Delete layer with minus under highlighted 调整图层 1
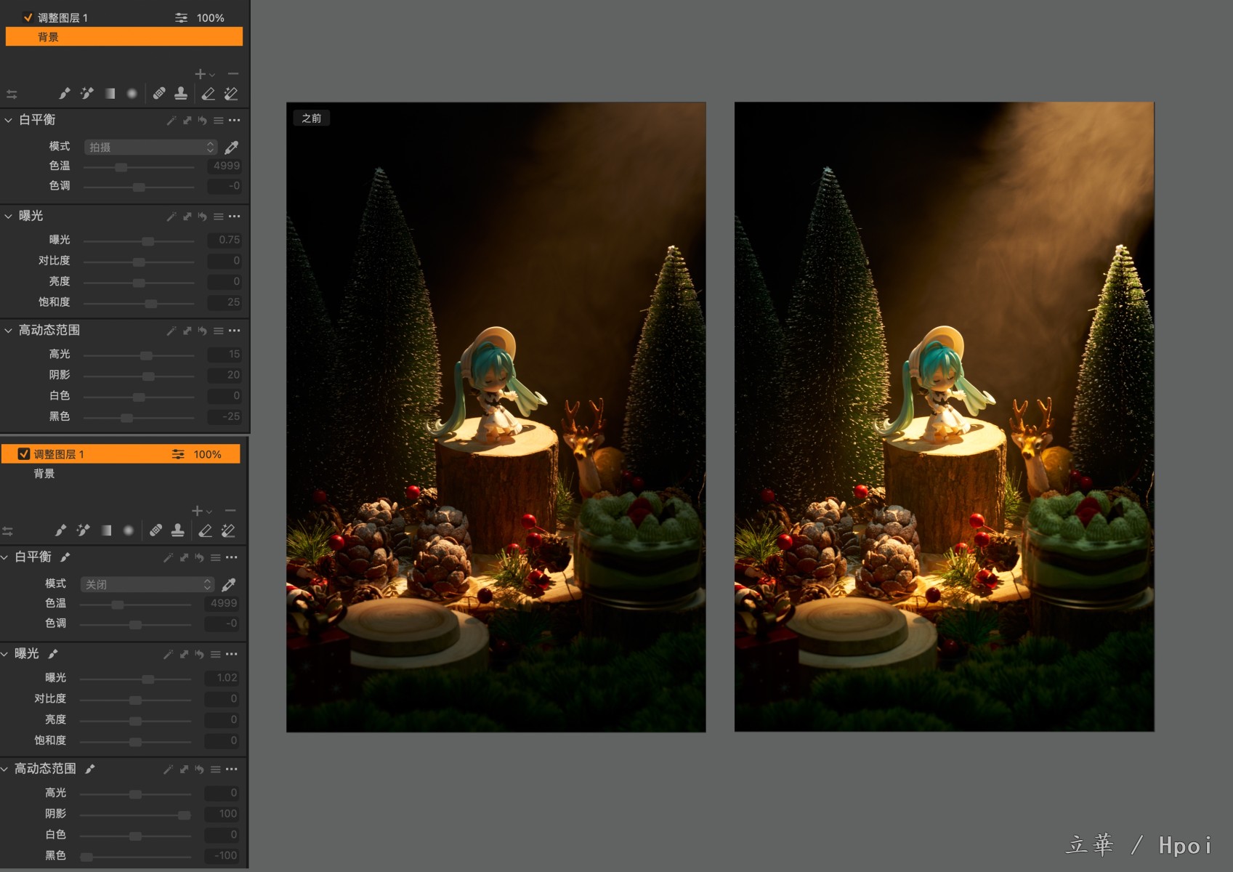Image resolution: width=1233 pixels, height=872 pixels. [x=230, y=511]
